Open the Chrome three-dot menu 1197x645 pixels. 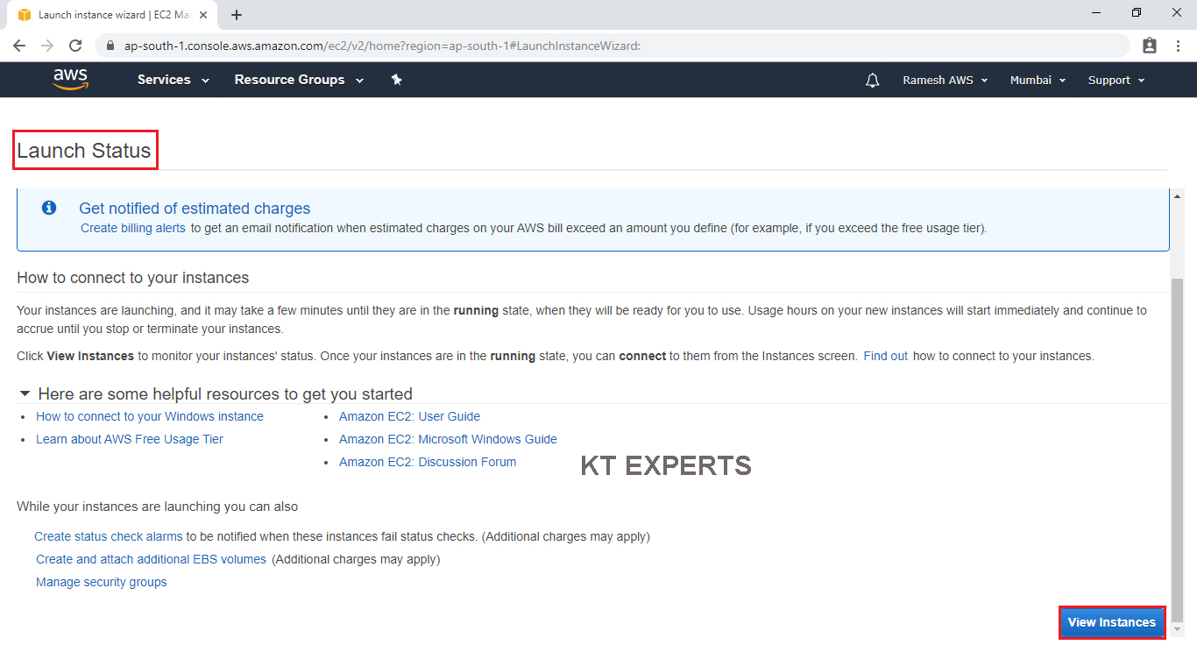pyautogui.click(x=1178, y=46)
